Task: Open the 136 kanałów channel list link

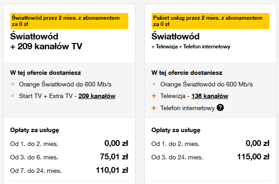Action: 210,96
